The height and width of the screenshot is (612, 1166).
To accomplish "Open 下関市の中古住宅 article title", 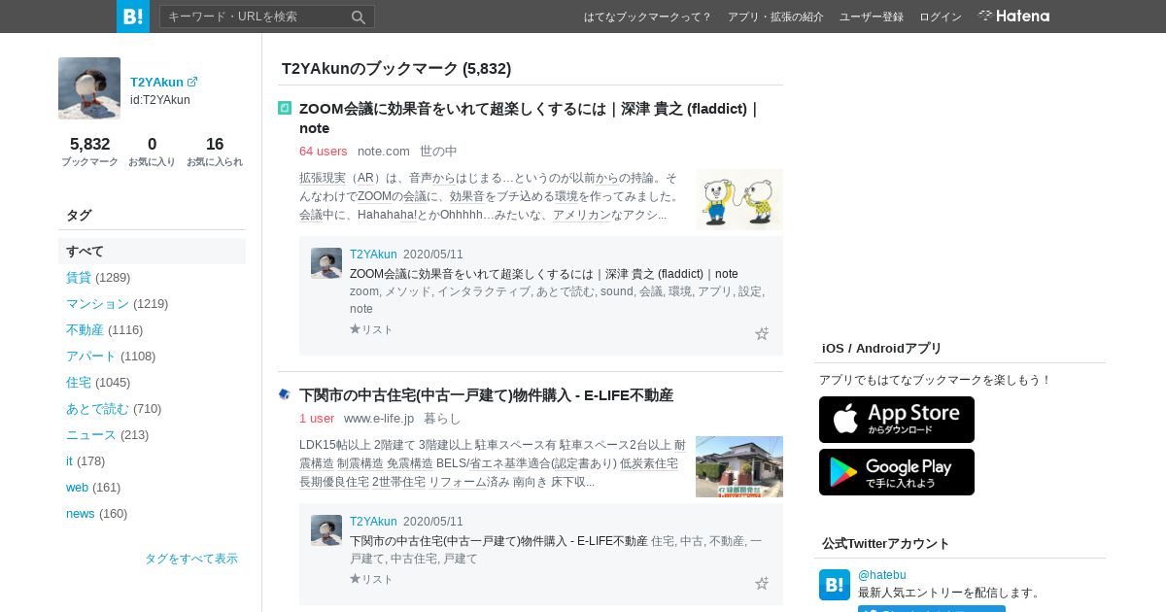I will (x=486, y=395).
